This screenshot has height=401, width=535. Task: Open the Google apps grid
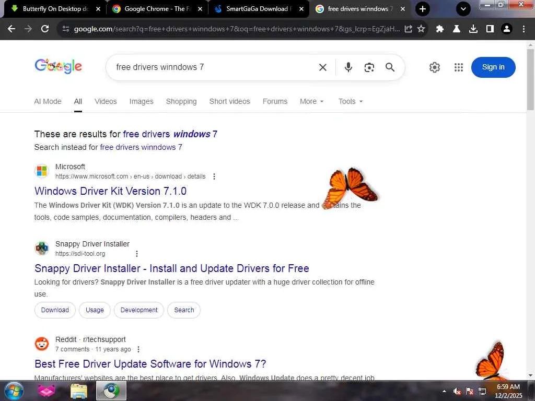click(459, 67)
